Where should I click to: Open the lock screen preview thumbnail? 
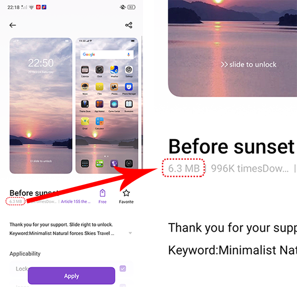(41, 105)
